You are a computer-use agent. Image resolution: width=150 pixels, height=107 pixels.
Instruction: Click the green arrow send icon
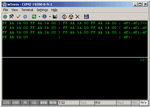pos(34,17)
